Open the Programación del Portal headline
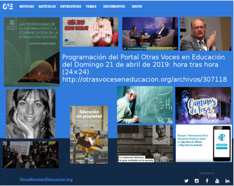 tap(144, 68)
